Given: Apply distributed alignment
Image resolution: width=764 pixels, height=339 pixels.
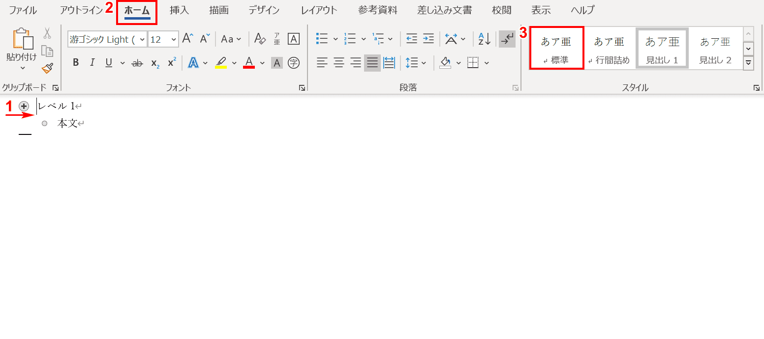Looking at the screenshot, I should pos(389,63).
